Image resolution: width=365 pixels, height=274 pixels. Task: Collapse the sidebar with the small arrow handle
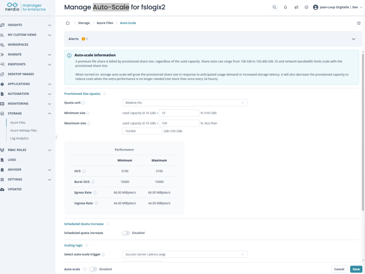click(56, 137)
